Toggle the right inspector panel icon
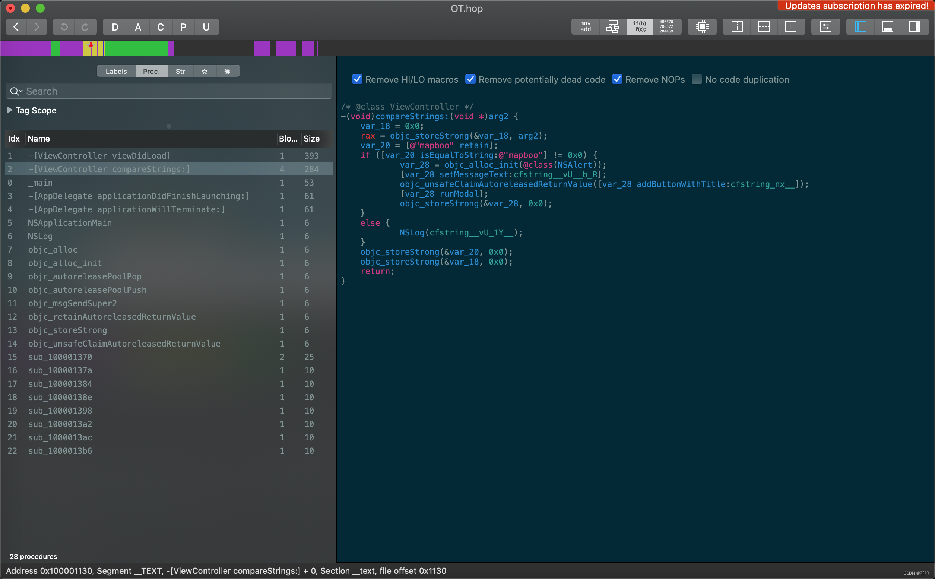 [914, 27]
